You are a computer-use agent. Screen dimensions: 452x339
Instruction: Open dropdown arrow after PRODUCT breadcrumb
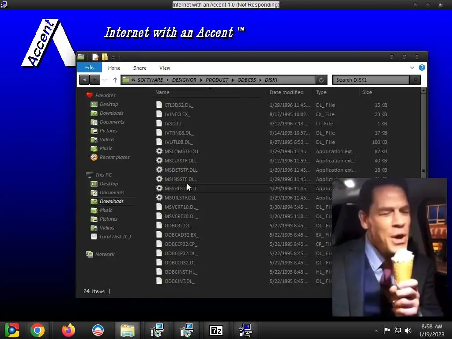(x=233, y=80)
